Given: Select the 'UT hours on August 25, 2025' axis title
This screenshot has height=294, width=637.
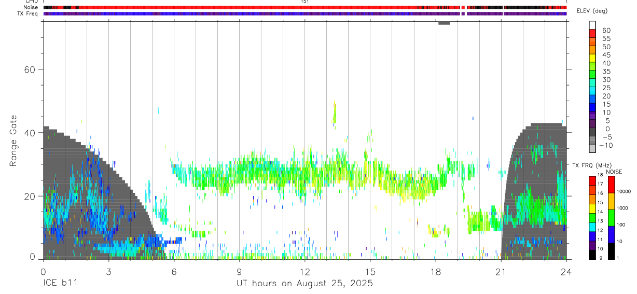Looking at the screenshot, I should click(305, 284).
